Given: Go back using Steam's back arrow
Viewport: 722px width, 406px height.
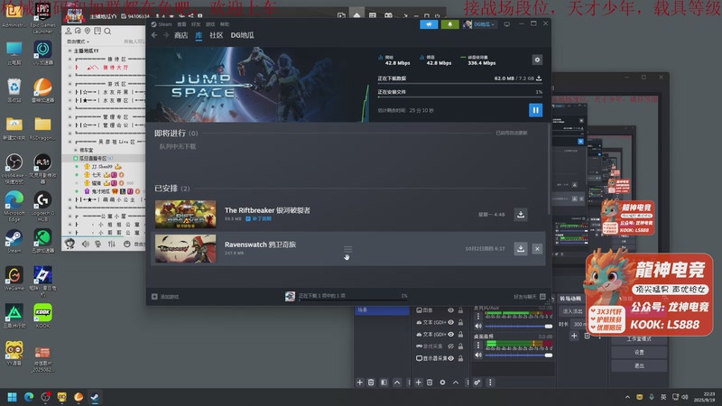Looking at the screenshot, I should (x=154, y=35).
